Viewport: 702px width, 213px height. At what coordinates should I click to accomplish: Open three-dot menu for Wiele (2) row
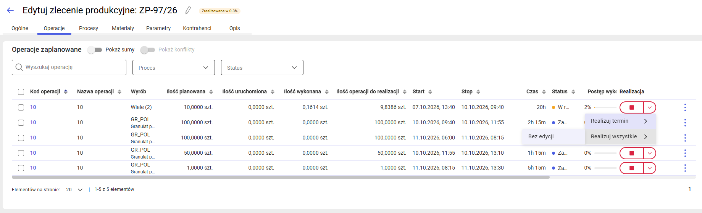coord(685,107)
